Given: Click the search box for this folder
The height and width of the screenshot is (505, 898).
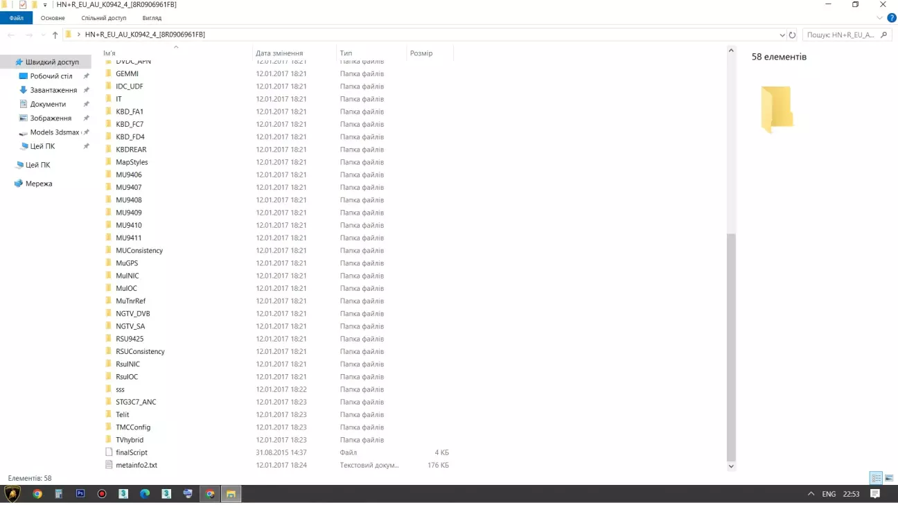Looking at the screenshot, I should 840,35.
